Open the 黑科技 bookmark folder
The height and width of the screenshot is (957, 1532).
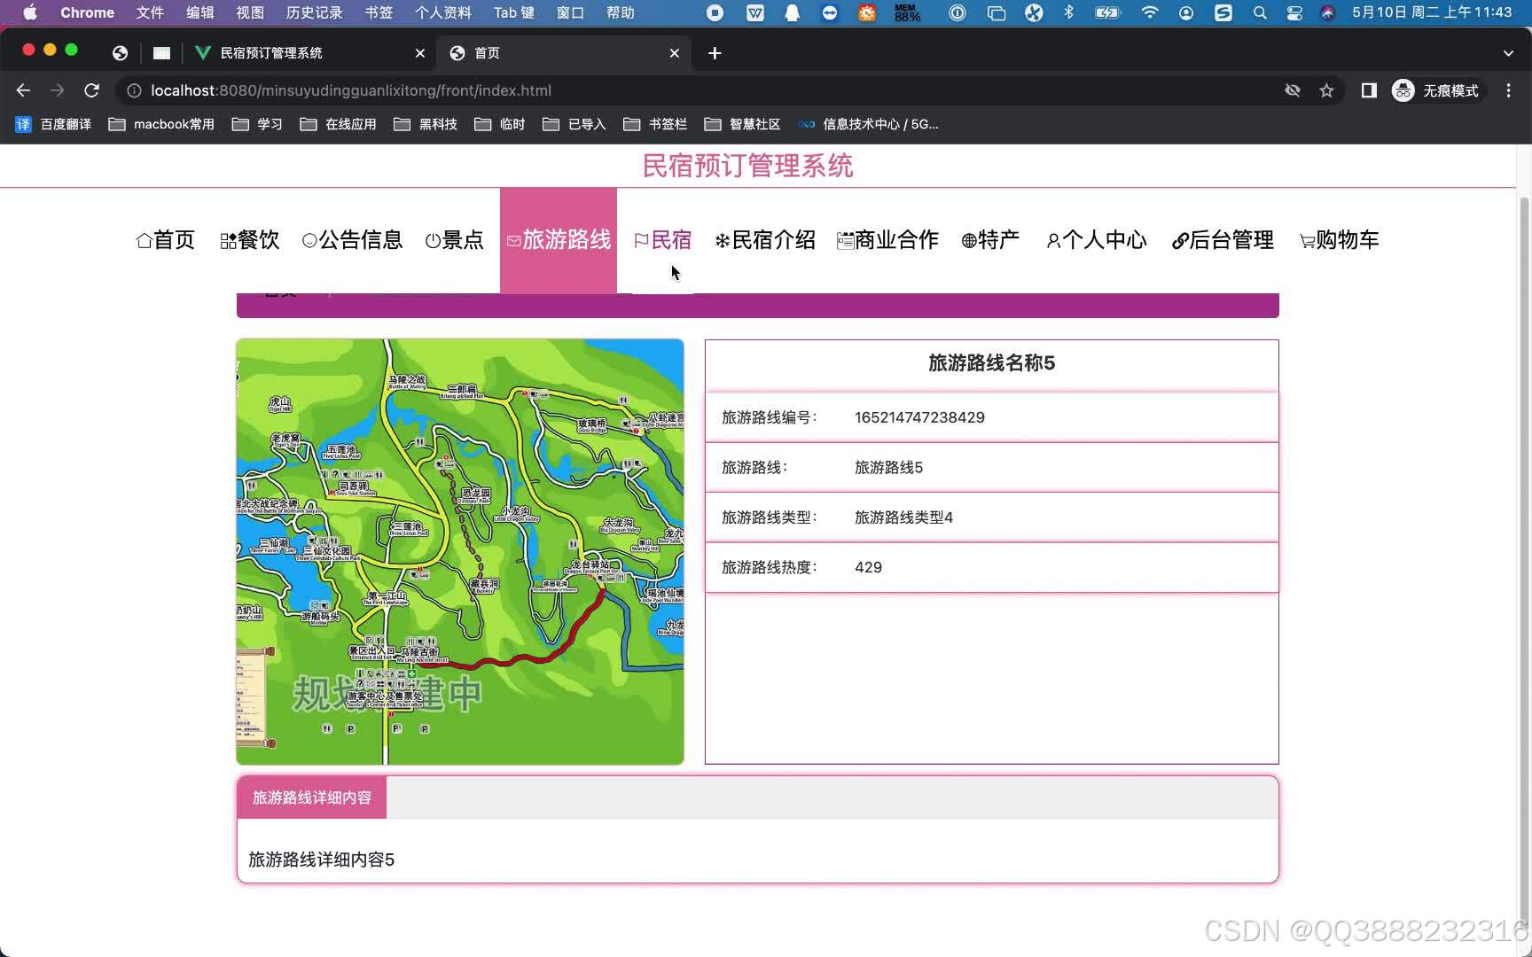point(426,124)
